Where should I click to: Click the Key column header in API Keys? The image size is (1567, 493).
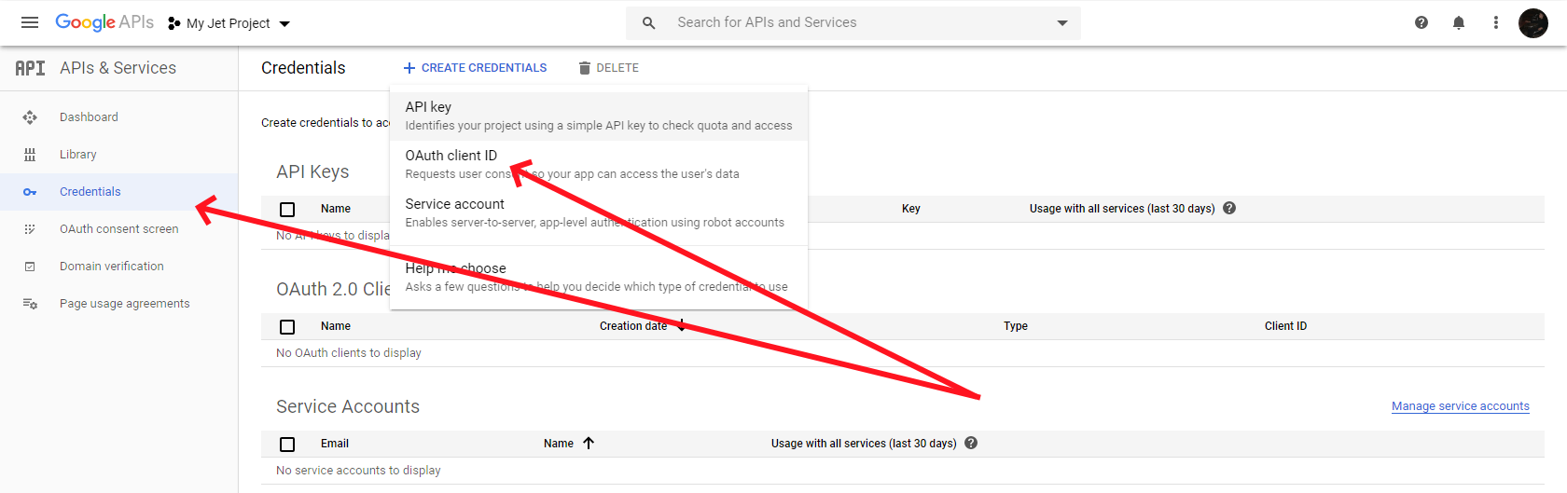(x=911, y=209)
